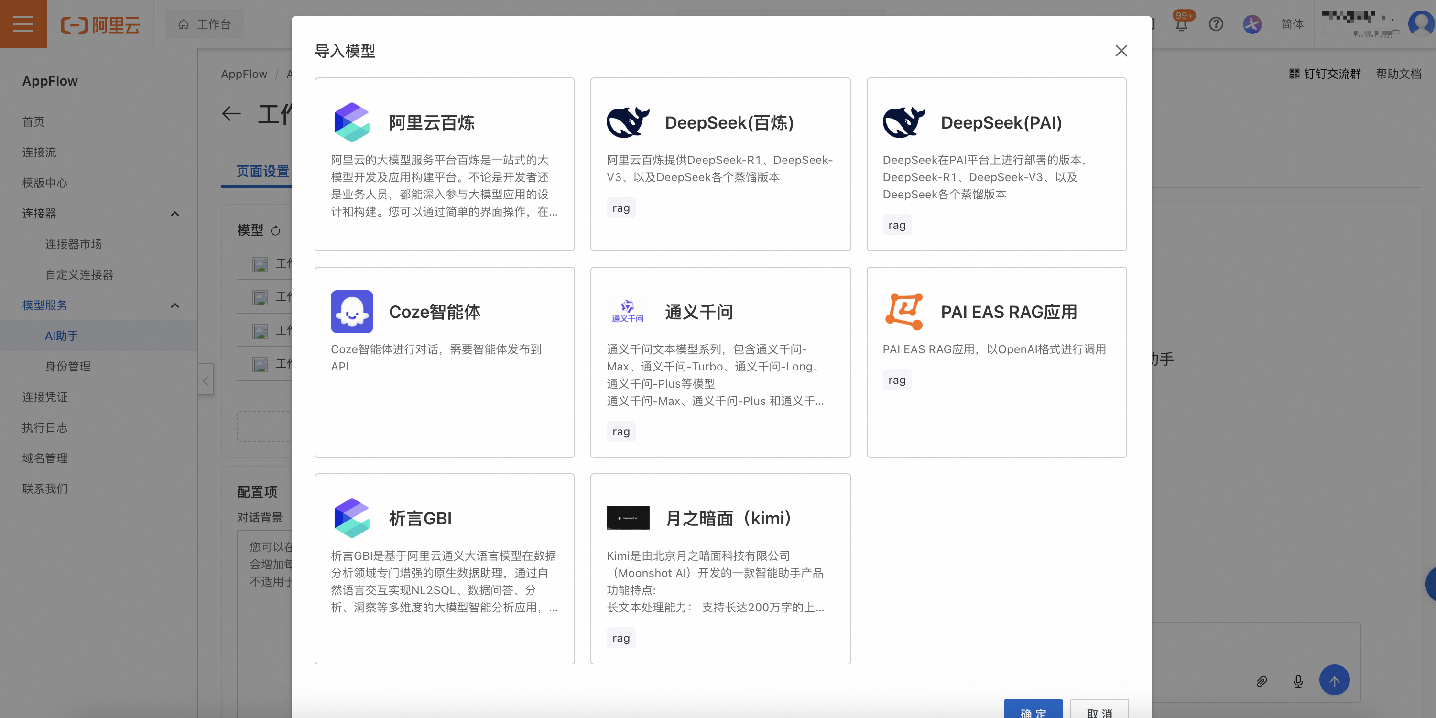
Task: Open 模版中心 in sidebar
Action: 44,183
